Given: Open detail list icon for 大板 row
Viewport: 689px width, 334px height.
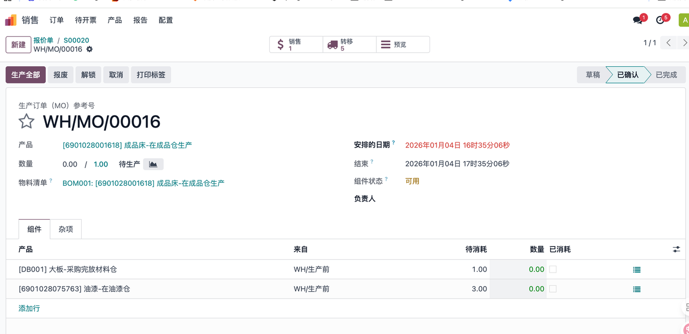Looking at the screenshot, I should click(x=637, y=270).
